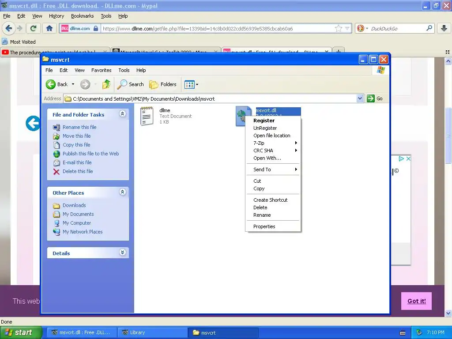The image size is (452, 339).
Task: Click the Back arrow in Explorer toolbar
Action: [x=51, y=84]
